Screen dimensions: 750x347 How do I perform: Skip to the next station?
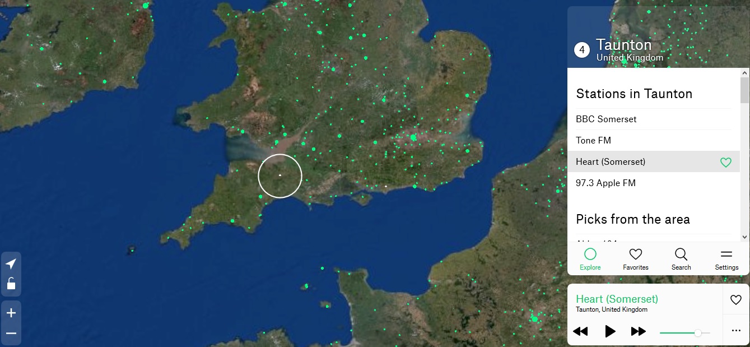tap(639, 331)
